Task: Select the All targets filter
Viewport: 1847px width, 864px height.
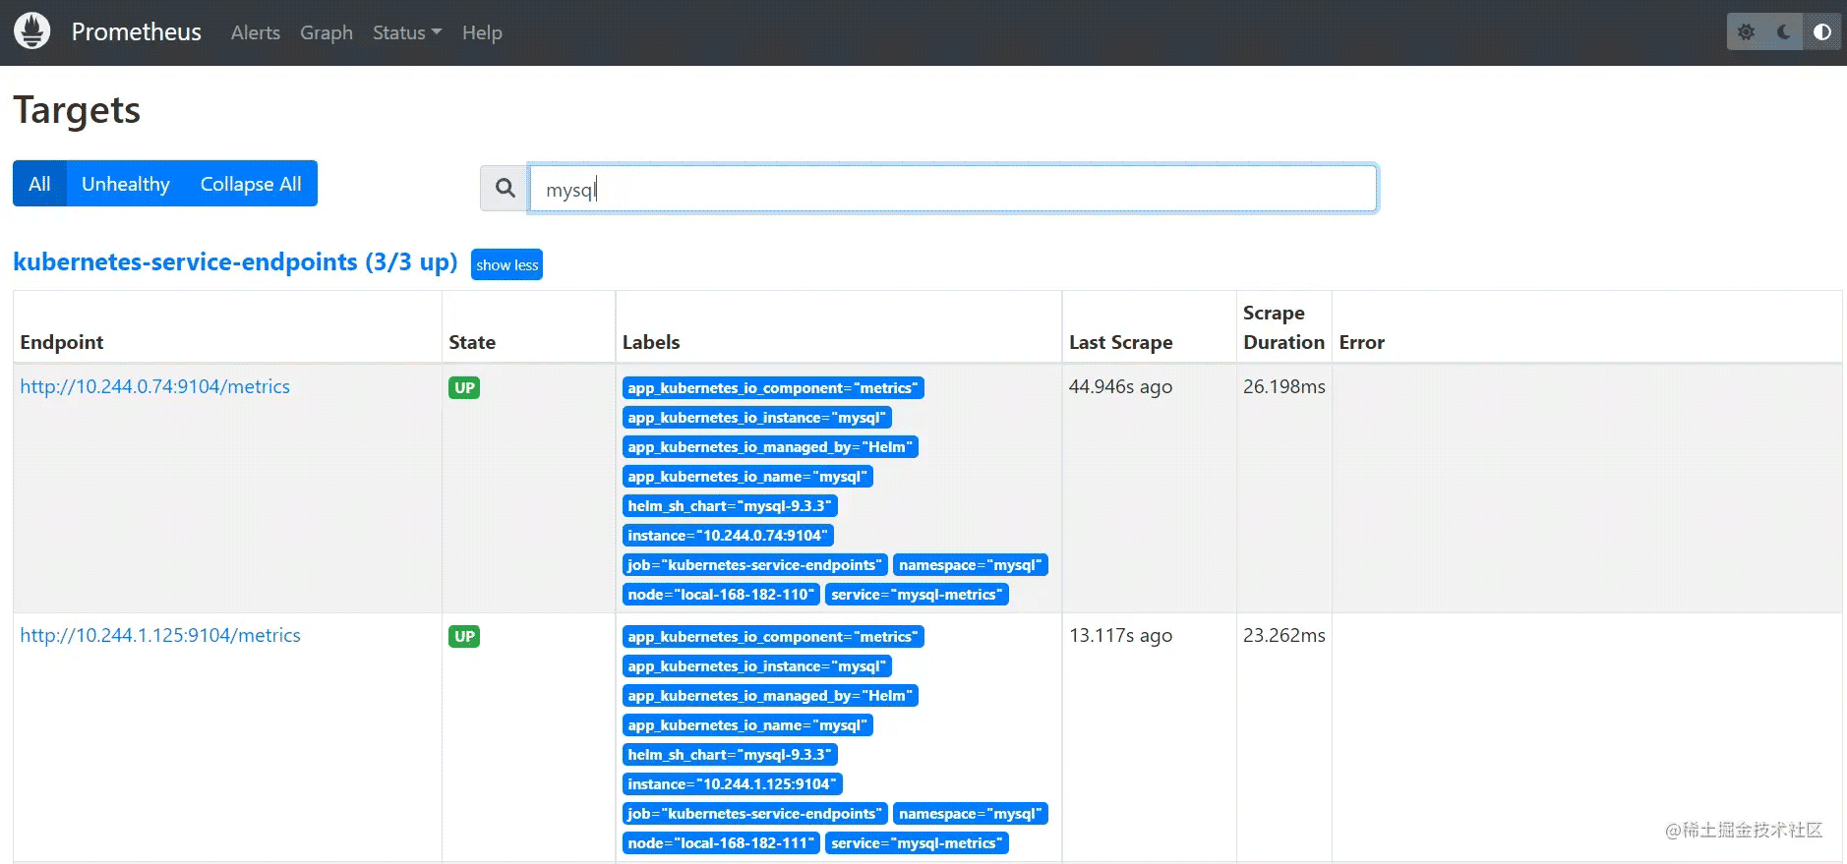Action: [x=39, y=184]
